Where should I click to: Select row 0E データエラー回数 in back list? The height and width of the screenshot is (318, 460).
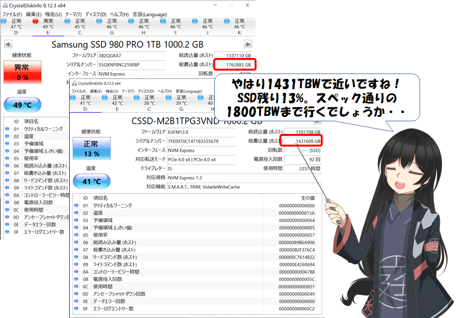[37, 224]
